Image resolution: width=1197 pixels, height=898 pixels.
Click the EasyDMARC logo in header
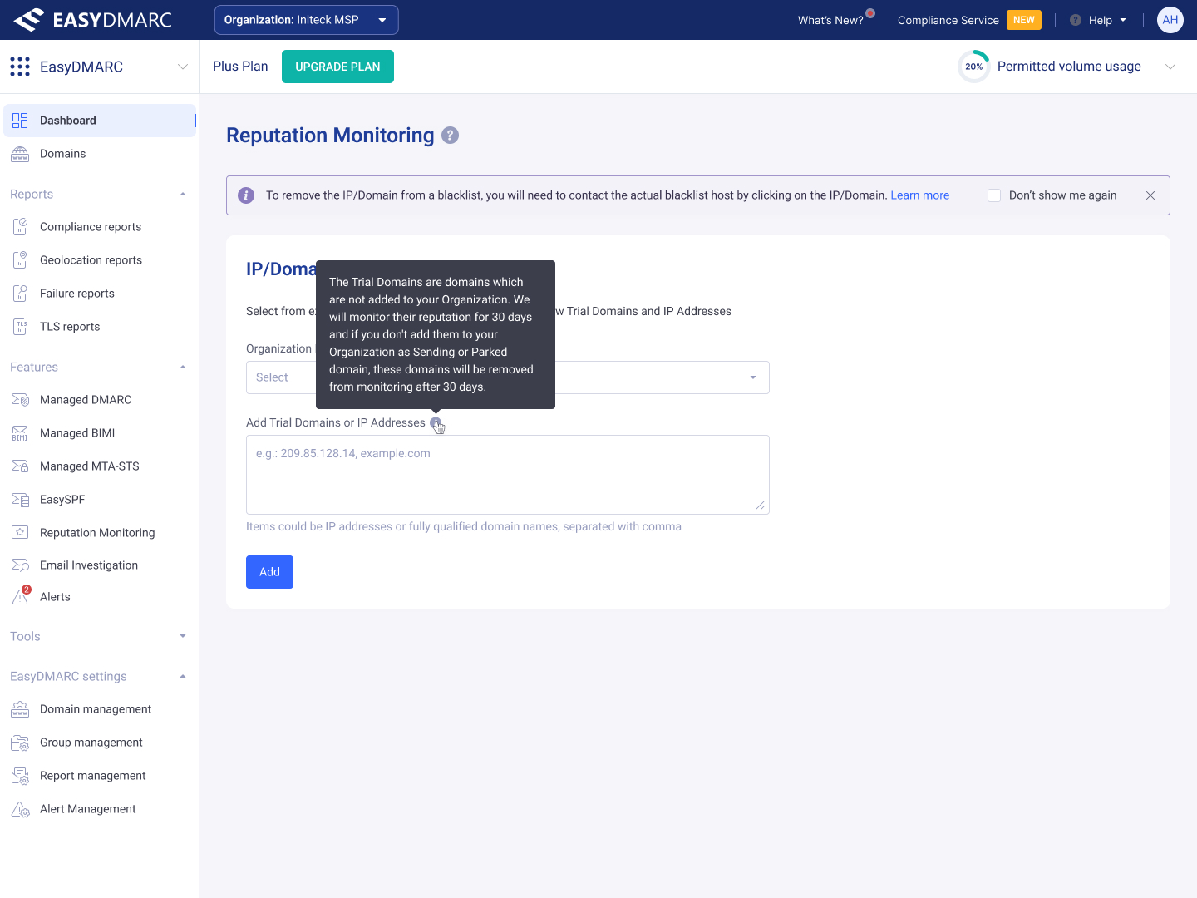[93, 20]
